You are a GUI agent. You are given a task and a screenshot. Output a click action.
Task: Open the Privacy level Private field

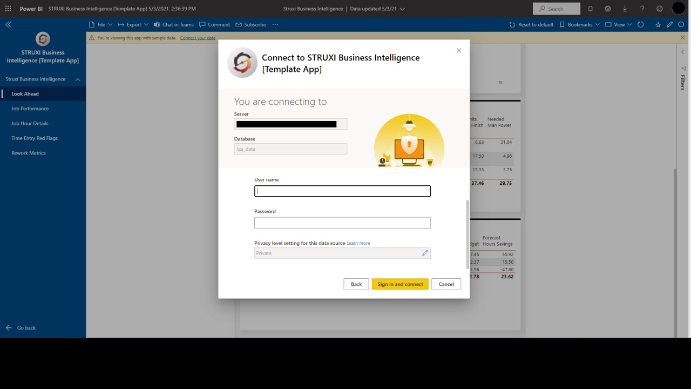point(342,253)
